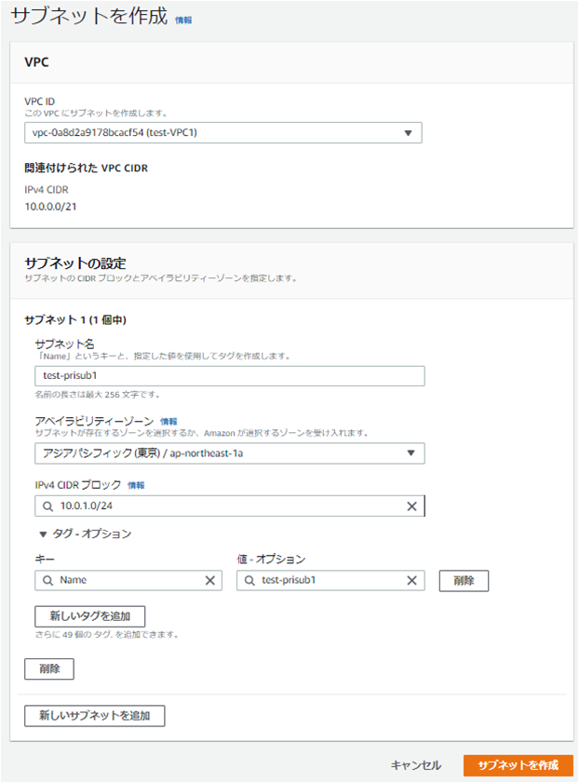
Task: Click the 関連付けられた VPC CIDR heading
Action: tap(87, 169)
